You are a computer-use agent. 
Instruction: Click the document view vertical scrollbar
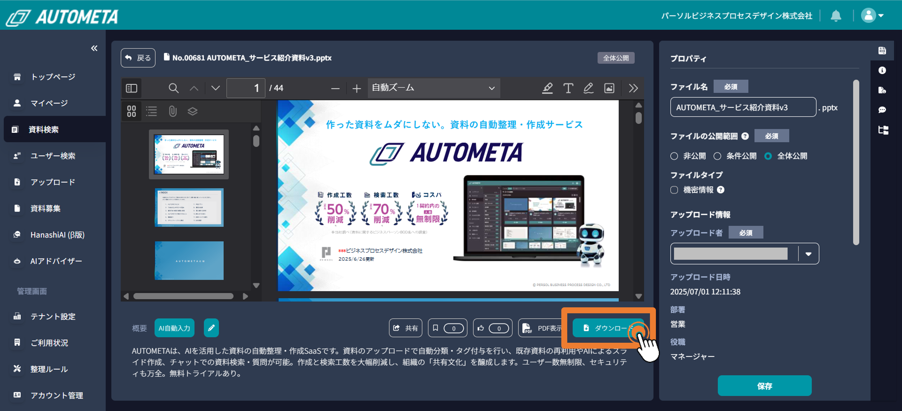(x=639, y=118)
